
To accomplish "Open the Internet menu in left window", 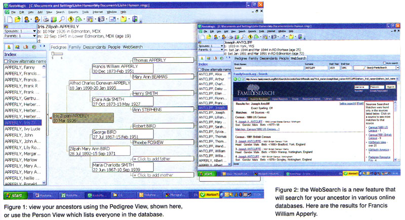I will click(x=97, y=12).
